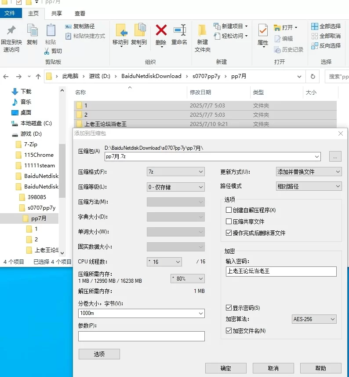
Task: Click the Parameters (参数) input field
Action: [x=142, y=336]
